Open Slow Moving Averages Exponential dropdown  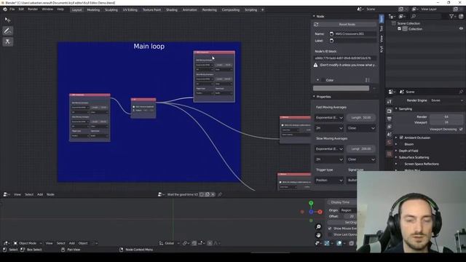click(329, 148)
